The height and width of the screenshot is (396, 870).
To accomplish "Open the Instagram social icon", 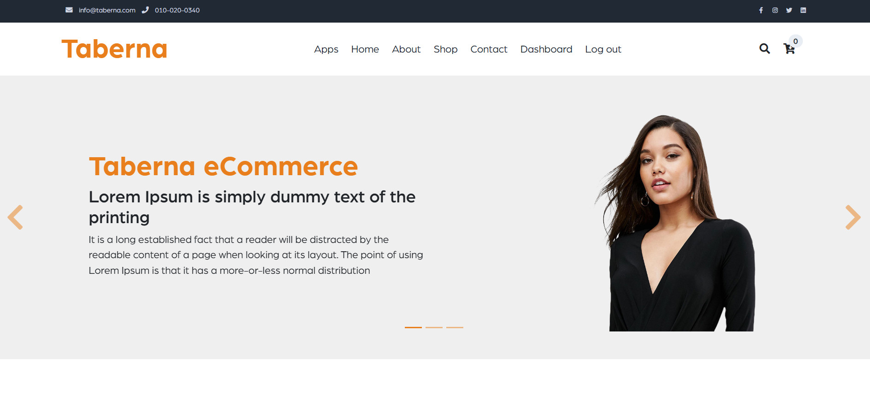I will point(775,10).
